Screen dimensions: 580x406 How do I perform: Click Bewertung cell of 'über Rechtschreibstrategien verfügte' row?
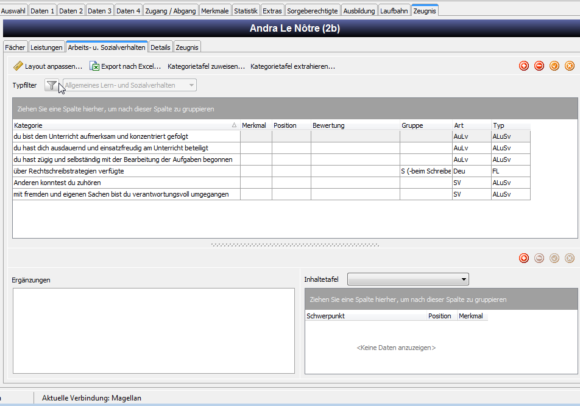355,171
